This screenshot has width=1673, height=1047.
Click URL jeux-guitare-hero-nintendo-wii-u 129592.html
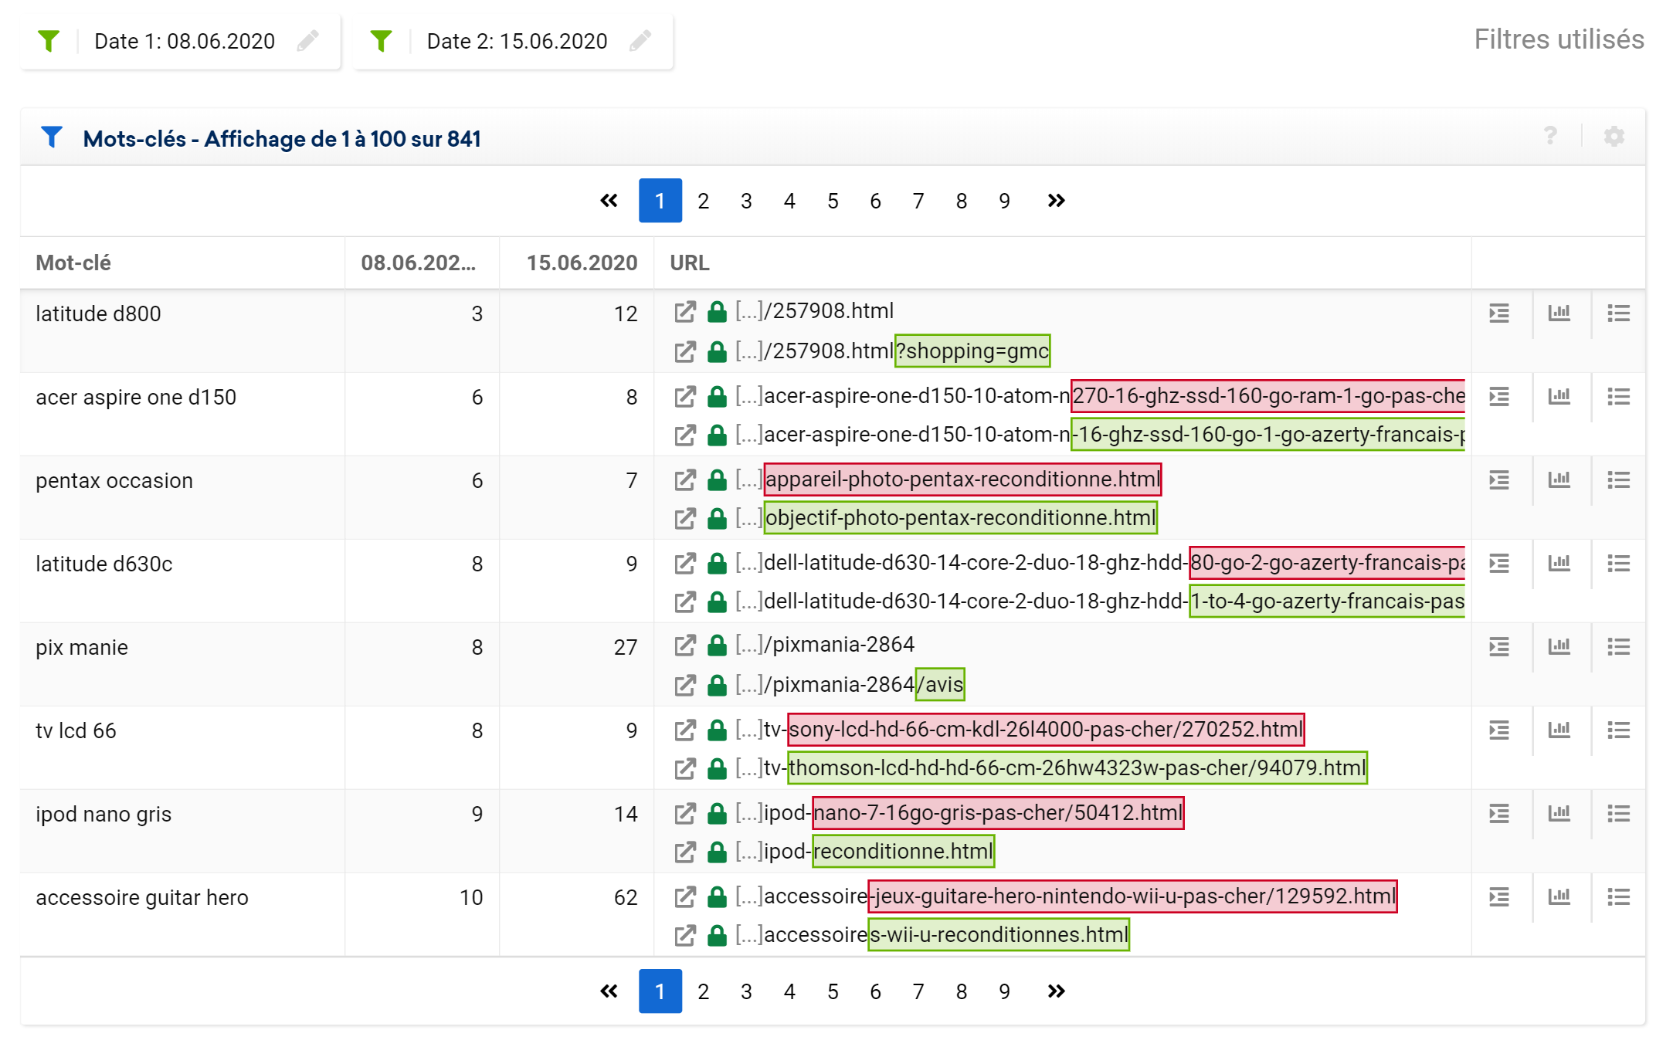pos(1065,896)
